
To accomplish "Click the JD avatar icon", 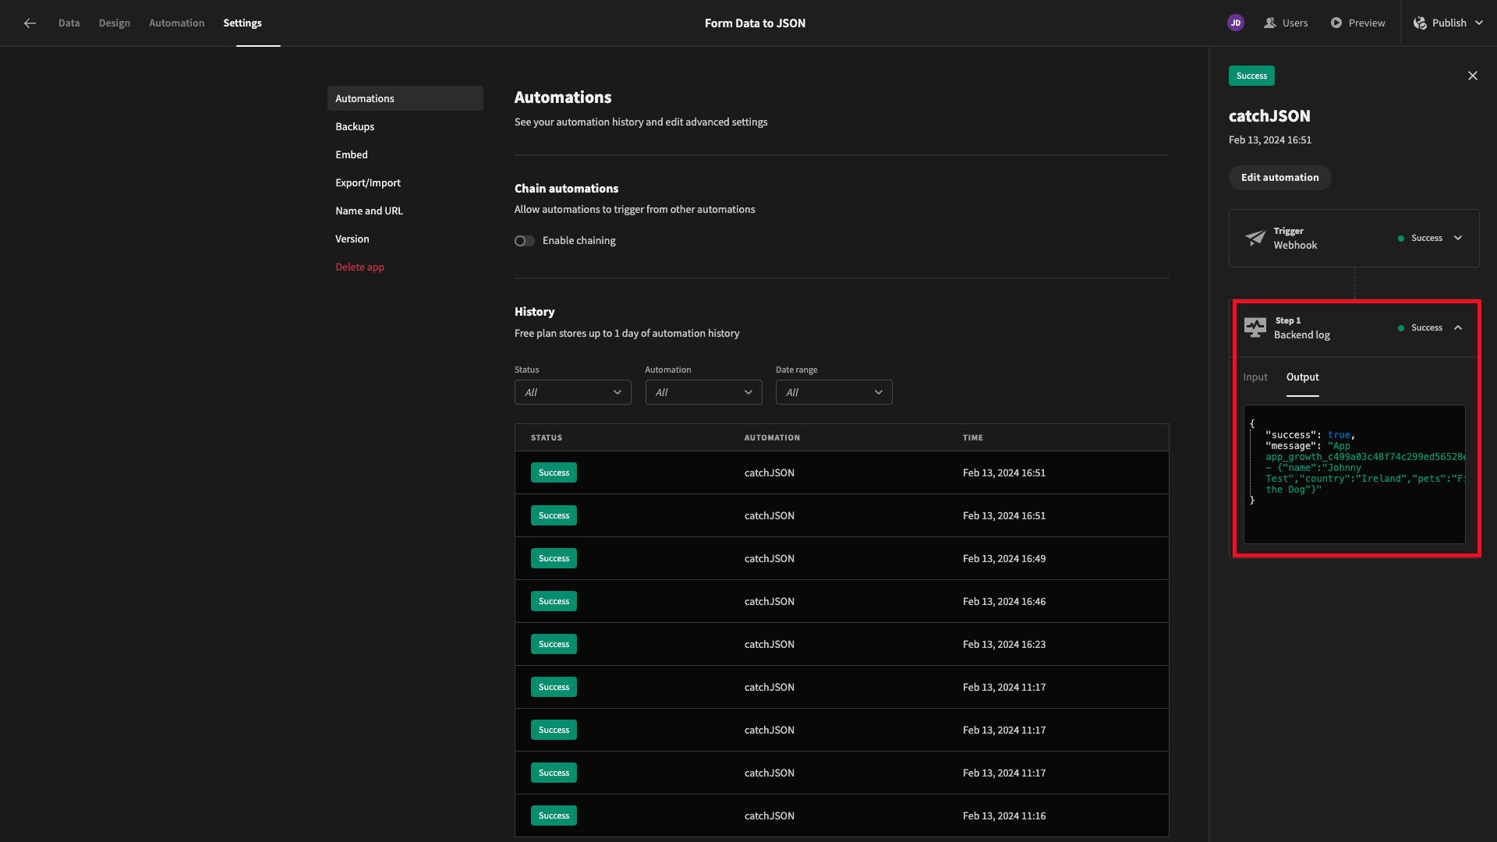I will [x=1236, y=23].
